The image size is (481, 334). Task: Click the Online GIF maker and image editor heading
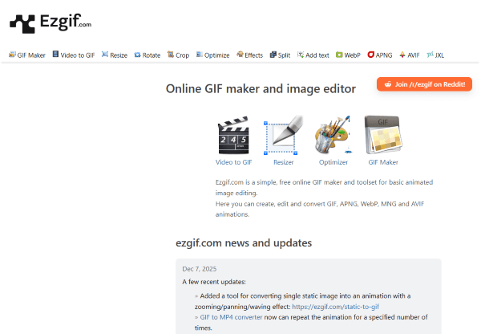[x=261, y=89]
